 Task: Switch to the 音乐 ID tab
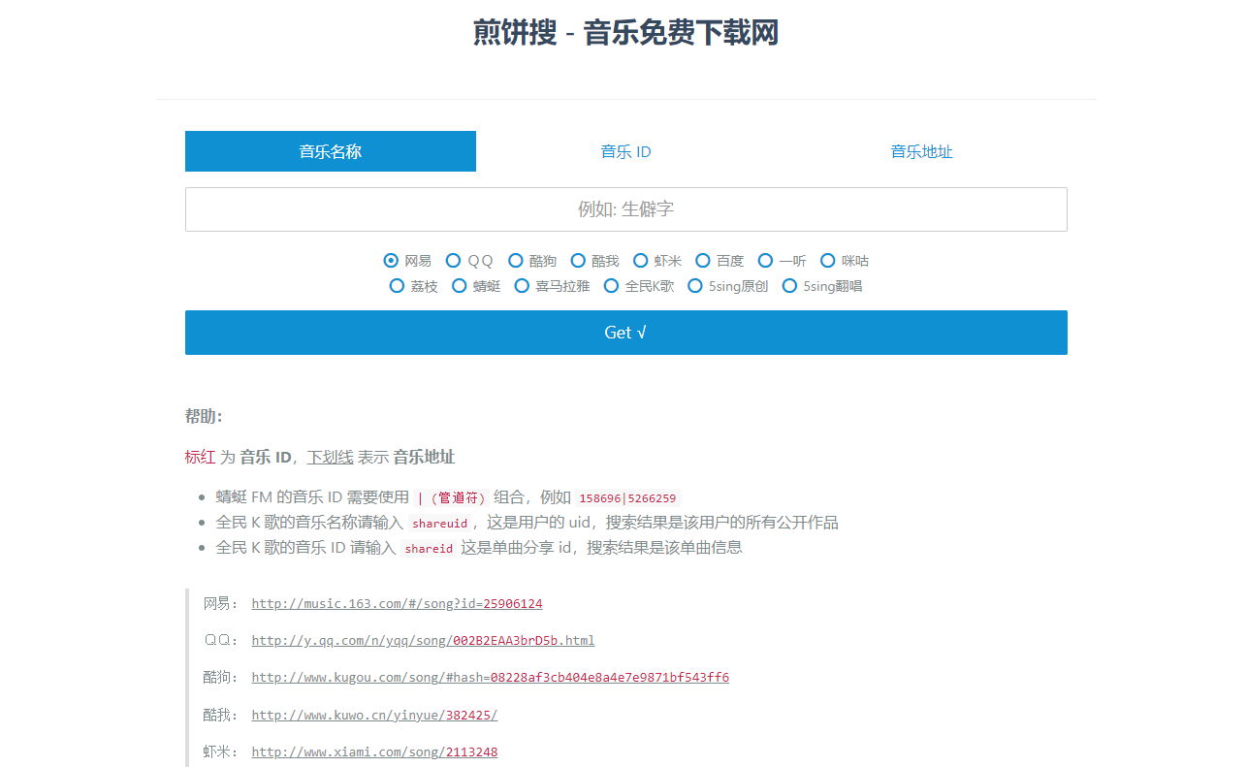(625, 151)
